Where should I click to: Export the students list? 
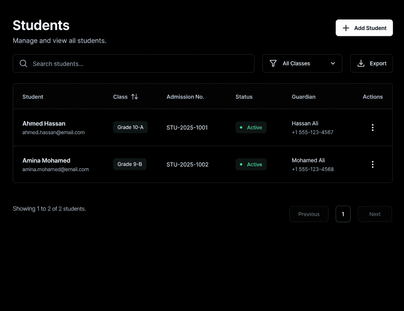pos(372,63)
